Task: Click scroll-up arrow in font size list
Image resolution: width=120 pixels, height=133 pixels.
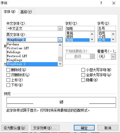Action: pyautogui.click(x=113, y=34)
